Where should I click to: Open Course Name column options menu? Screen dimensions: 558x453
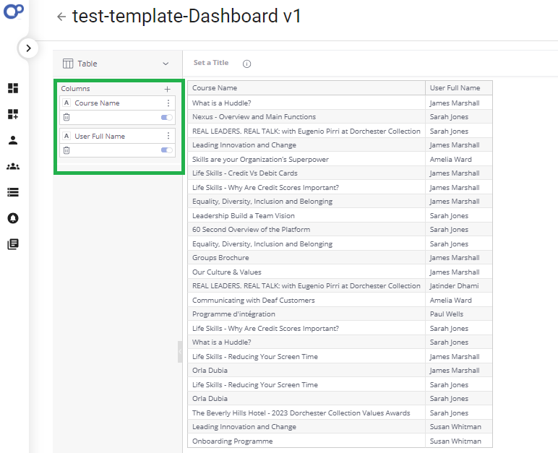(168, 103)
